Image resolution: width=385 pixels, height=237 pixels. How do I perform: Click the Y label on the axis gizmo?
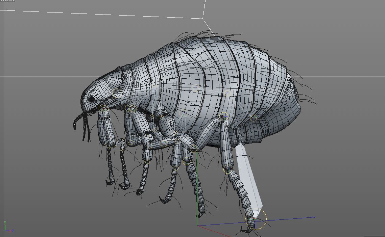pos(5,222)
